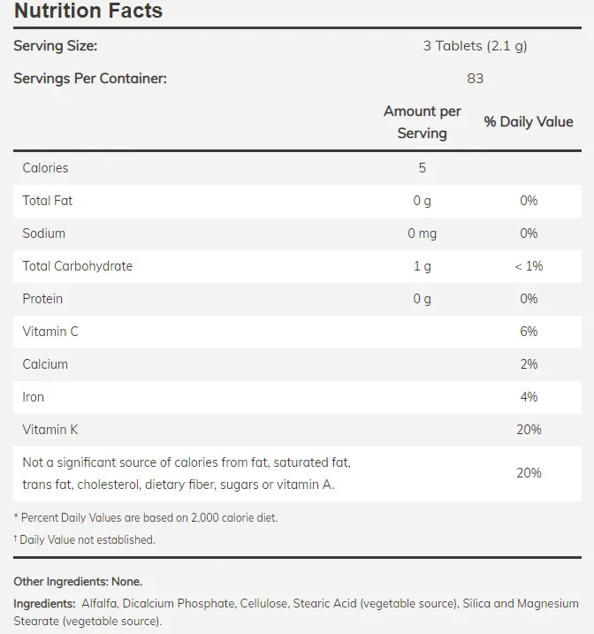
Task: Select the < 1% daily value
Action: click(x=529, y=266)
